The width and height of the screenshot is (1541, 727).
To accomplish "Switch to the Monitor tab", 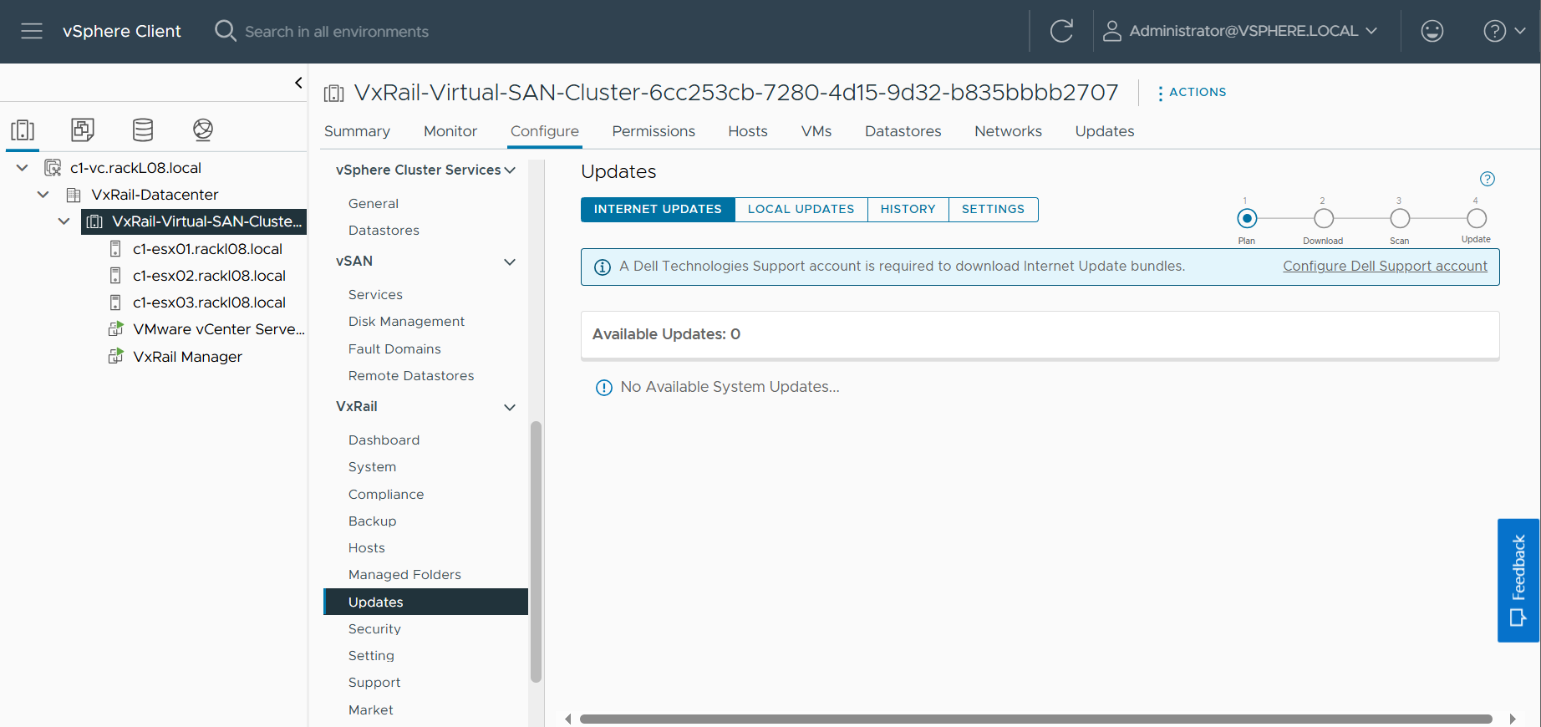I will click(x=450, y=131).
